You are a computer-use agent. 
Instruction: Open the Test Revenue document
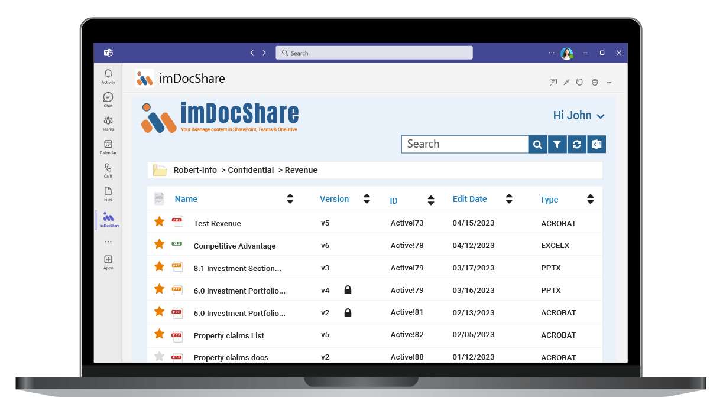click(218, 223)
